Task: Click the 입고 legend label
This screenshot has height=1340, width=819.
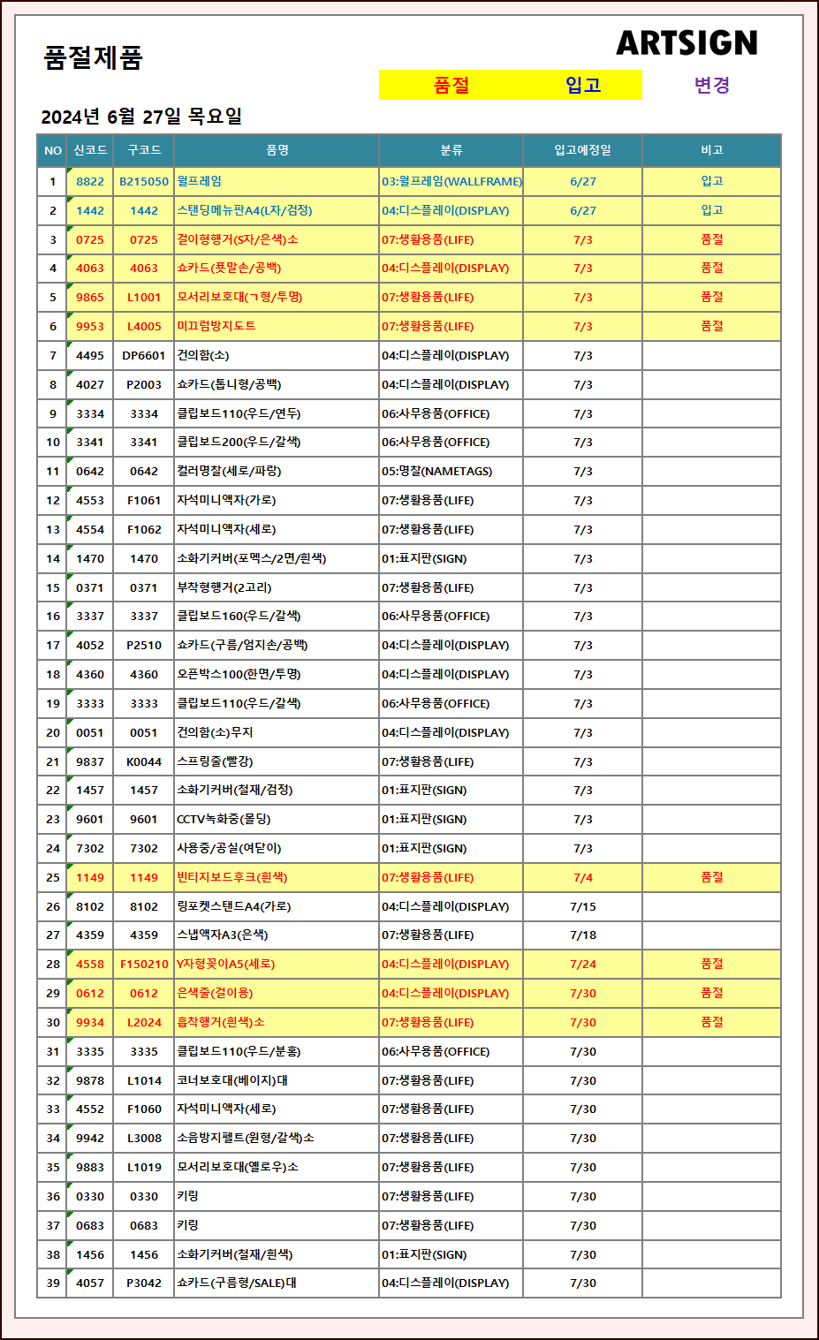Action: pyautogui.click(x=583, y=85)
